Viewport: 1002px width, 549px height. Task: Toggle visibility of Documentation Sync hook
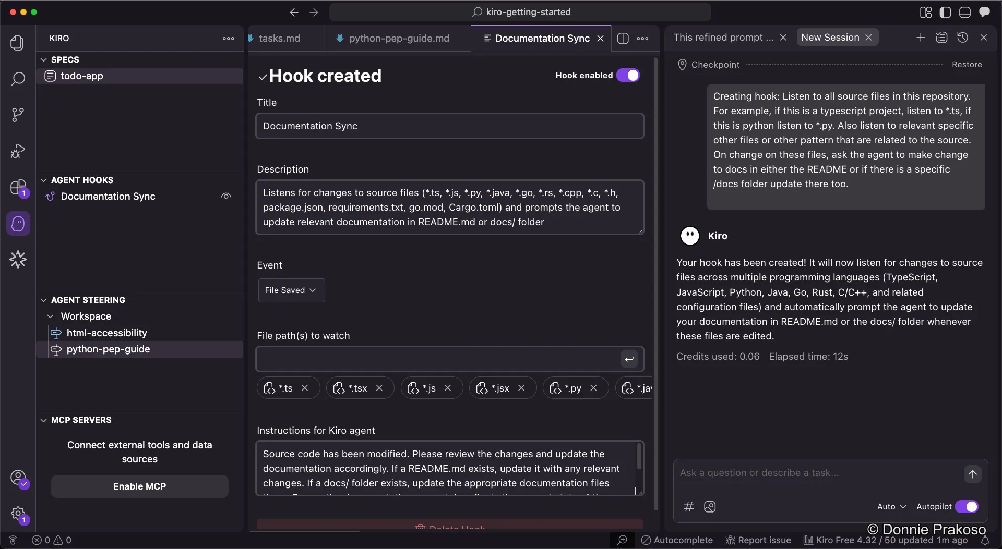[x=226, y=196]
